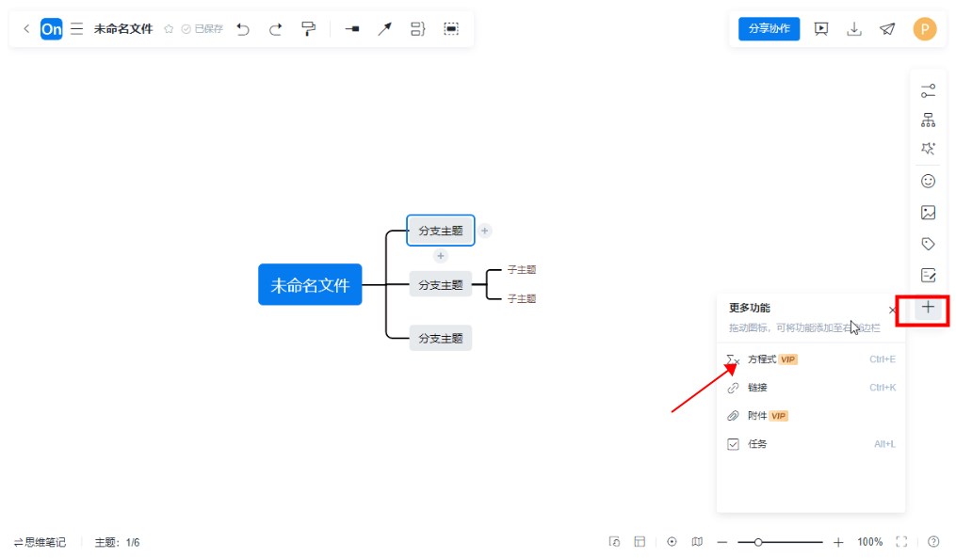This screenshot has height=558, width=956.
Task: Click the redo arrow icon
Action: pos(275,29)
